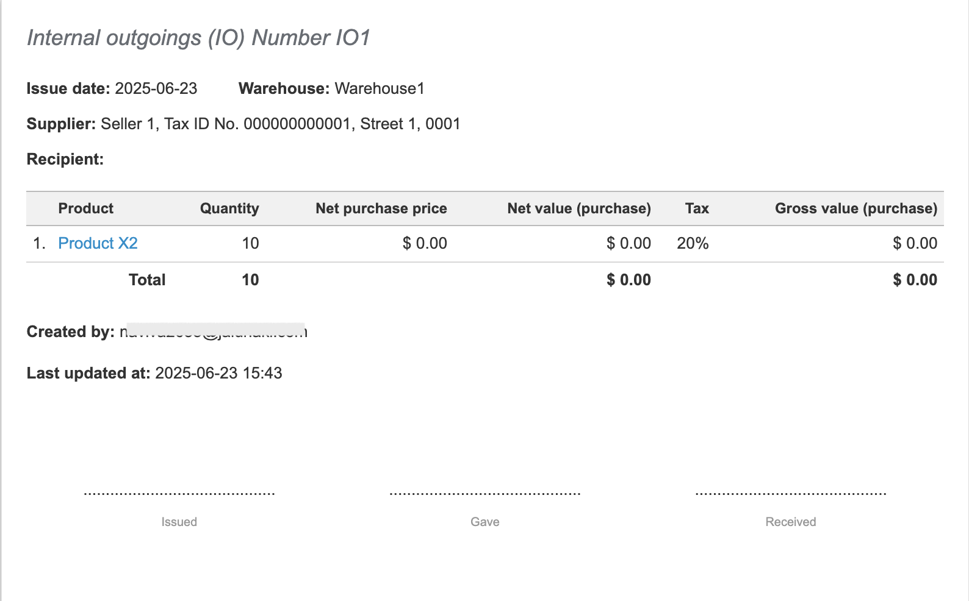Click the Created by email address

(213, 332)
